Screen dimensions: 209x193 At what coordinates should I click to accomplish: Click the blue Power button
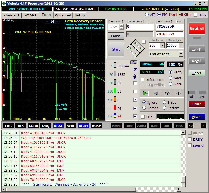coord(197,117)
